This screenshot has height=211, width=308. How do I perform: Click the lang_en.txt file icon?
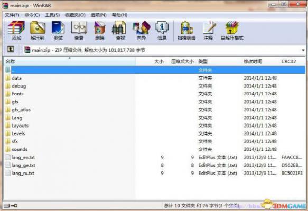8,157
